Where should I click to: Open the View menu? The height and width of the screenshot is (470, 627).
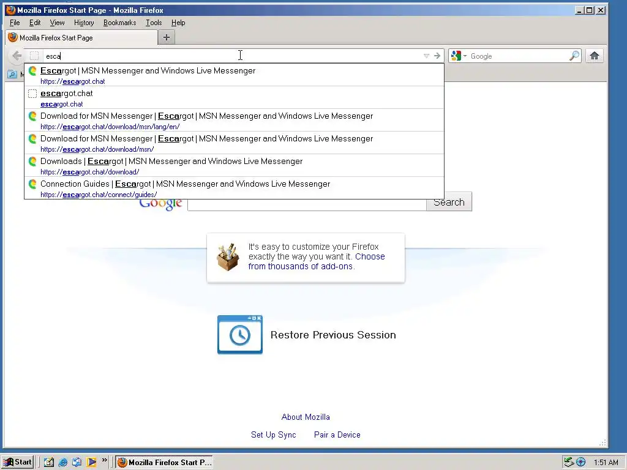click(x=57, y=23)
